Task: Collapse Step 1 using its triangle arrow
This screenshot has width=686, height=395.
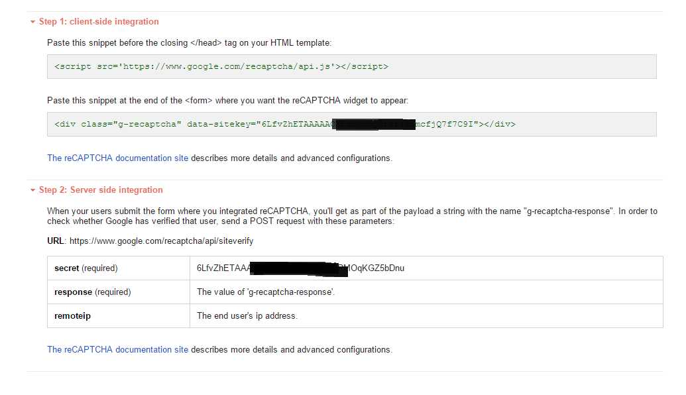Action: pyautogui.click(x=32, y=22)
